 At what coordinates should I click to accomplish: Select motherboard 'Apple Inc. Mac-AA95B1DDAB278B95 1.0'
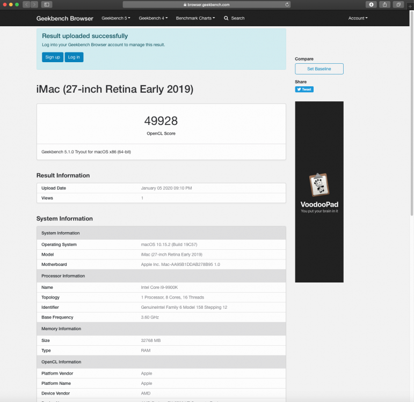(x=180, y=264)
